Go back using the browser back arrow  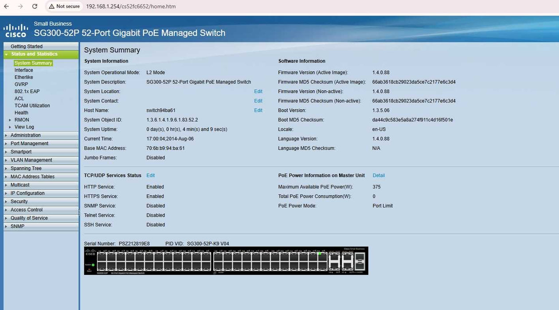pos(6,7)
